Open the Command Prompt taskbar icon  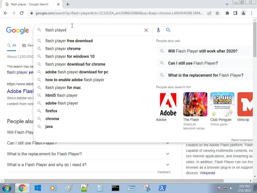(115, 188)
